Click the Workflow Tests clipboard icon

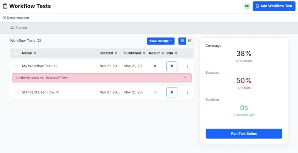tap(5, 6)
